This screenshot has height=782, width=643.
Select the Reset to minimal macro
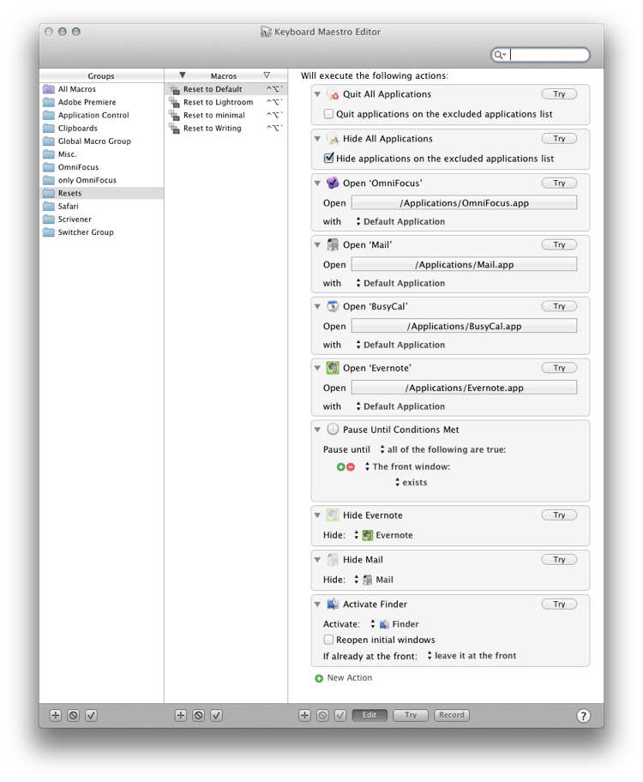(226, 115)
